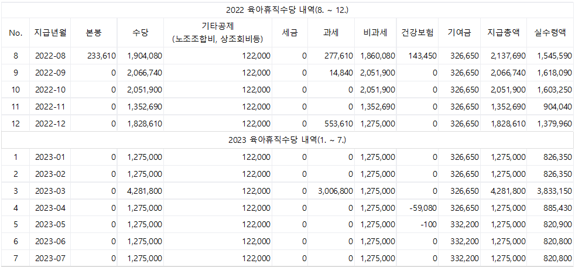
Task: Select the 2023-04 date cell
Action: coord(50,208)
